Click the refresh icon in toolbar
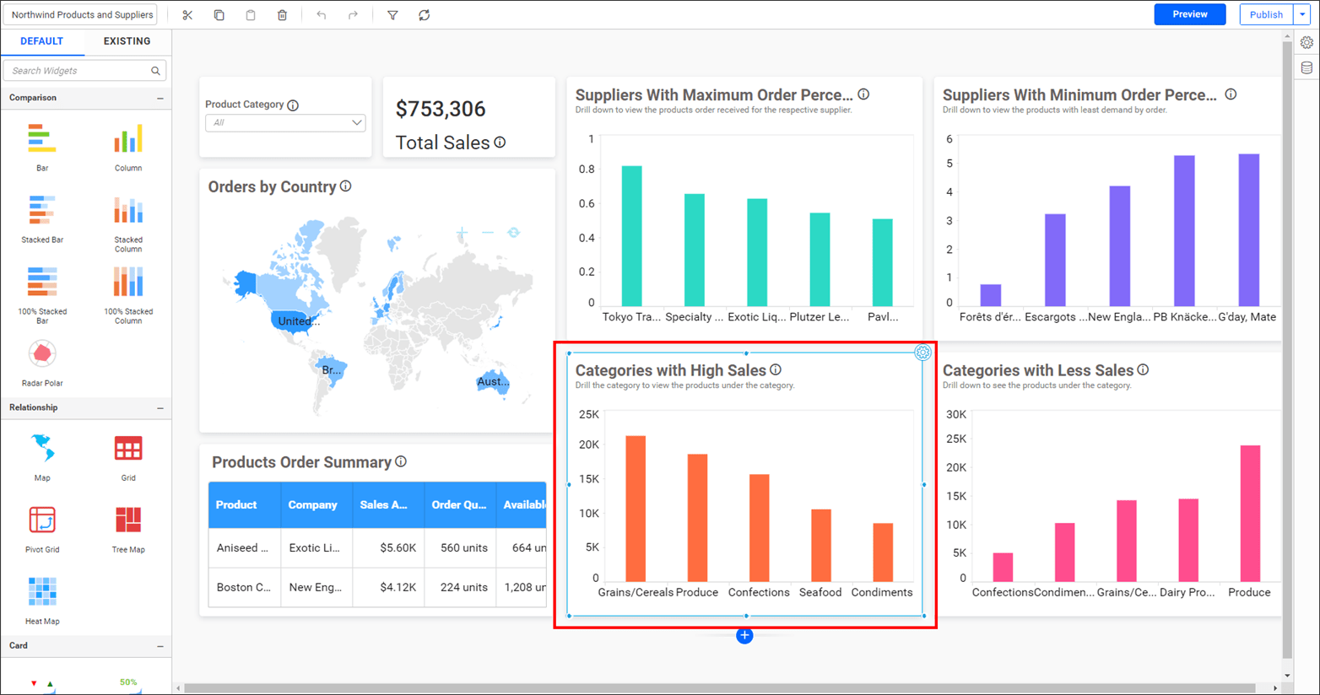Viewport: 1320px width, 695px height. (425, 15)
